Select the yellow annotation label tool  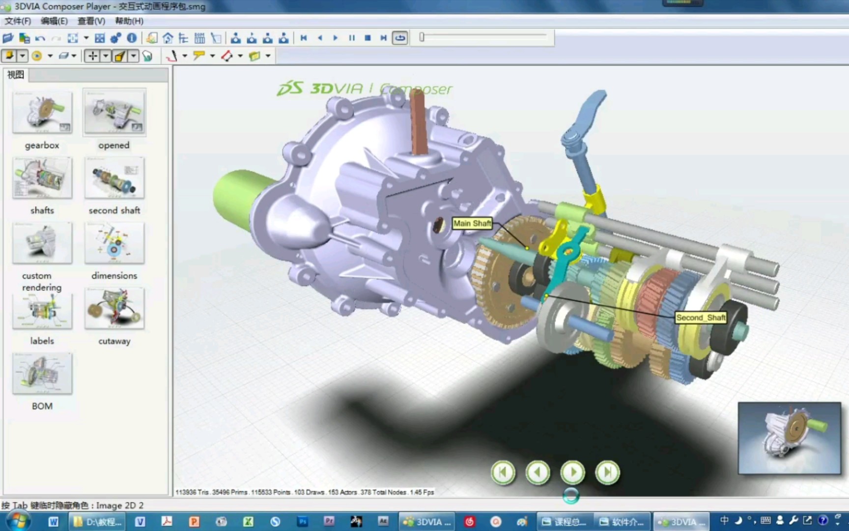pyautogui.click(x=199, y=56)
